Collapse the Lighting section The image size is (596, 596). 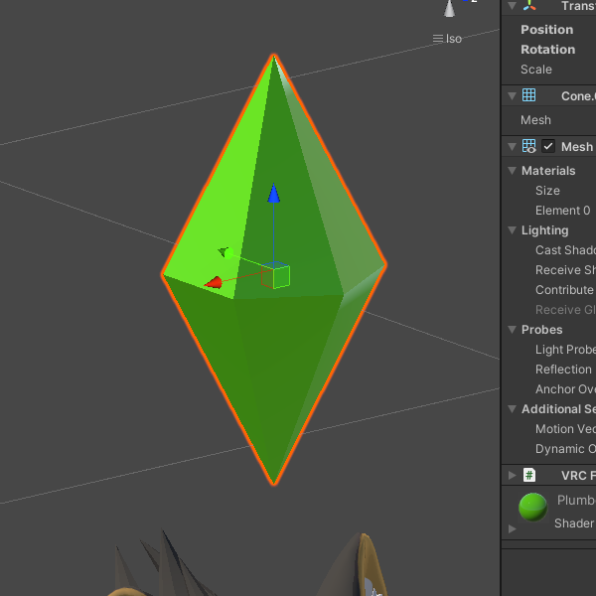pyautogui.click(x=512, y=230)
